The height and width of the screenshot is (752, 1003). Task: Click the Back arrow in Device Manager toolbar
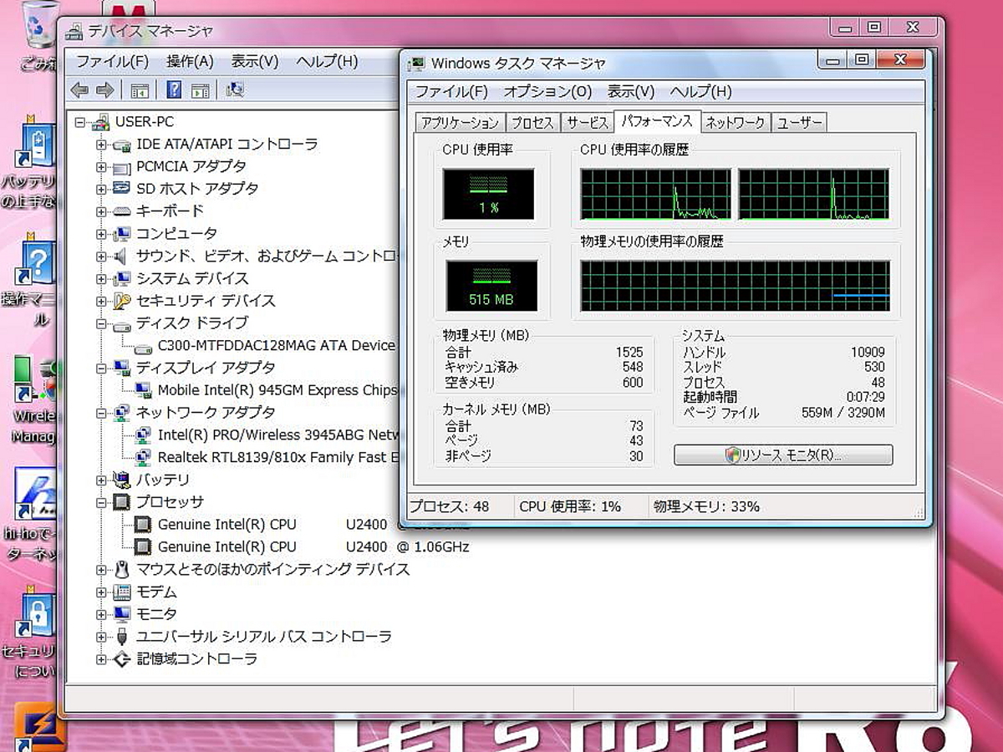coord(80,89)
